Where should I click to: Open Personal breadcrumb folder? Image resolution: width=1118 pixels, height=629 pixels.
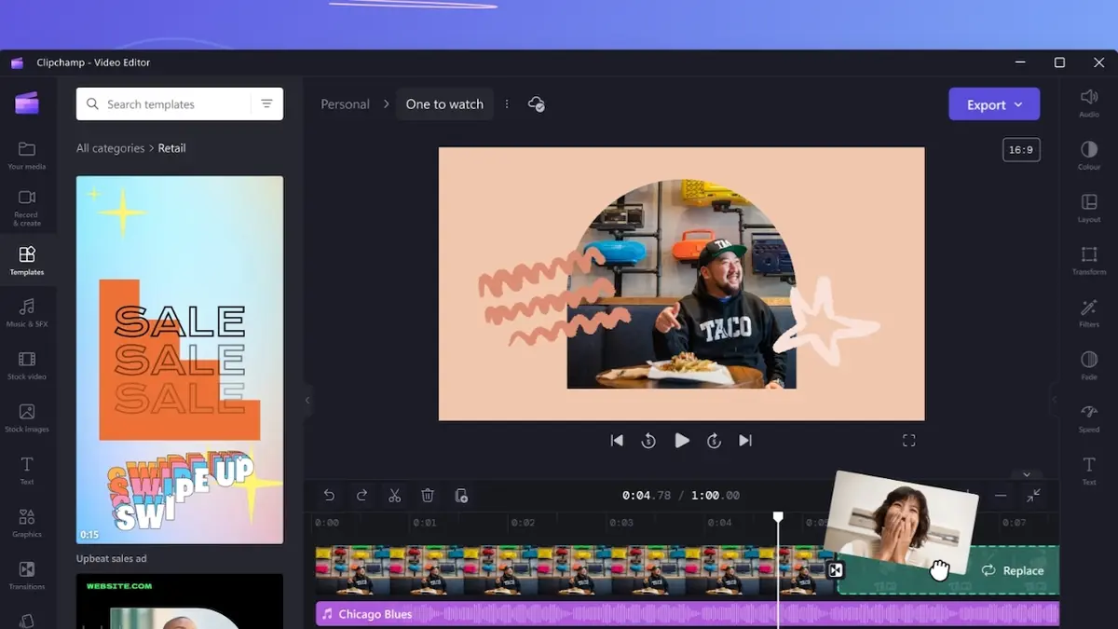click(345, 104)
